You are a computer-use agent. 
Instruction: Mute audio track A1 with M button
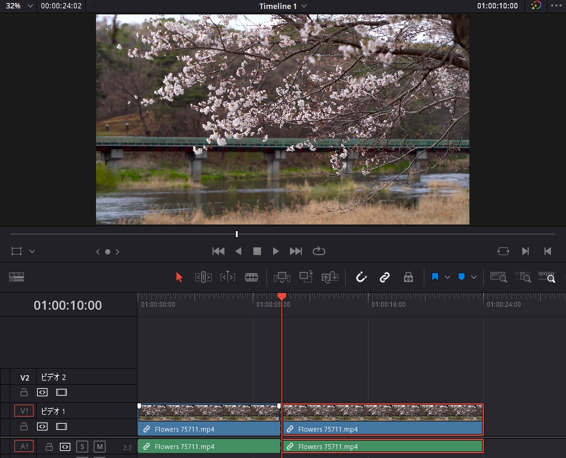pos(99,447)
